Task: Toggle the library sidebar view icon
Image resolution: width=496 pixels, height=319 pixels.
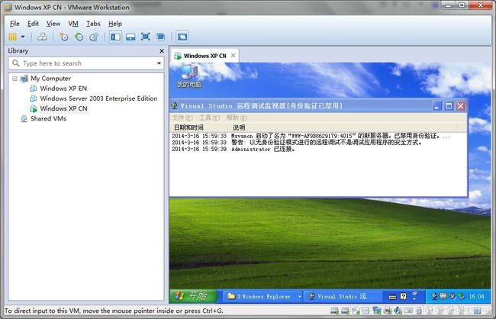Action: pos(115,37)
